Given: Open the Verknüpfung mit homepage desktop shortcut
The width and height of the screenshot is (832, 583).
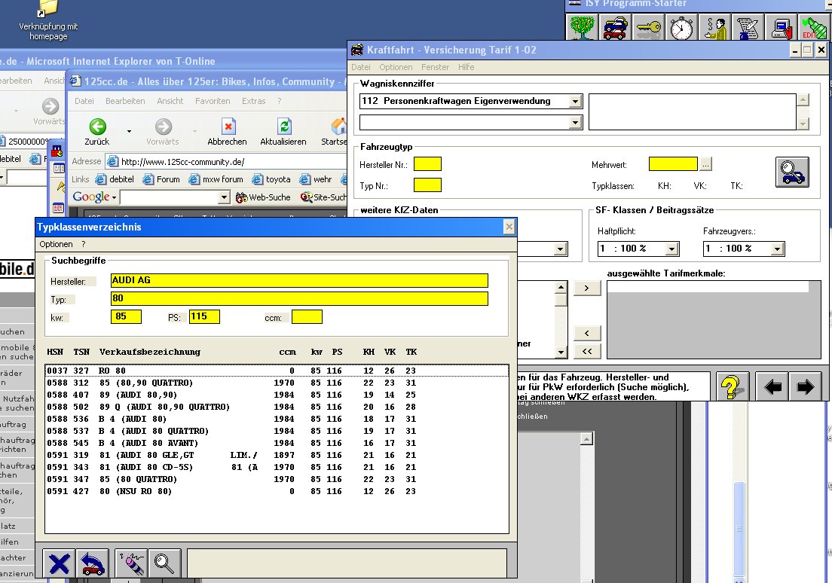Looking at the screenshot, I should click(x=48, y=21).
